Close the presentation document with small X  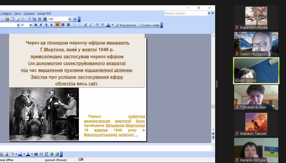212,13
